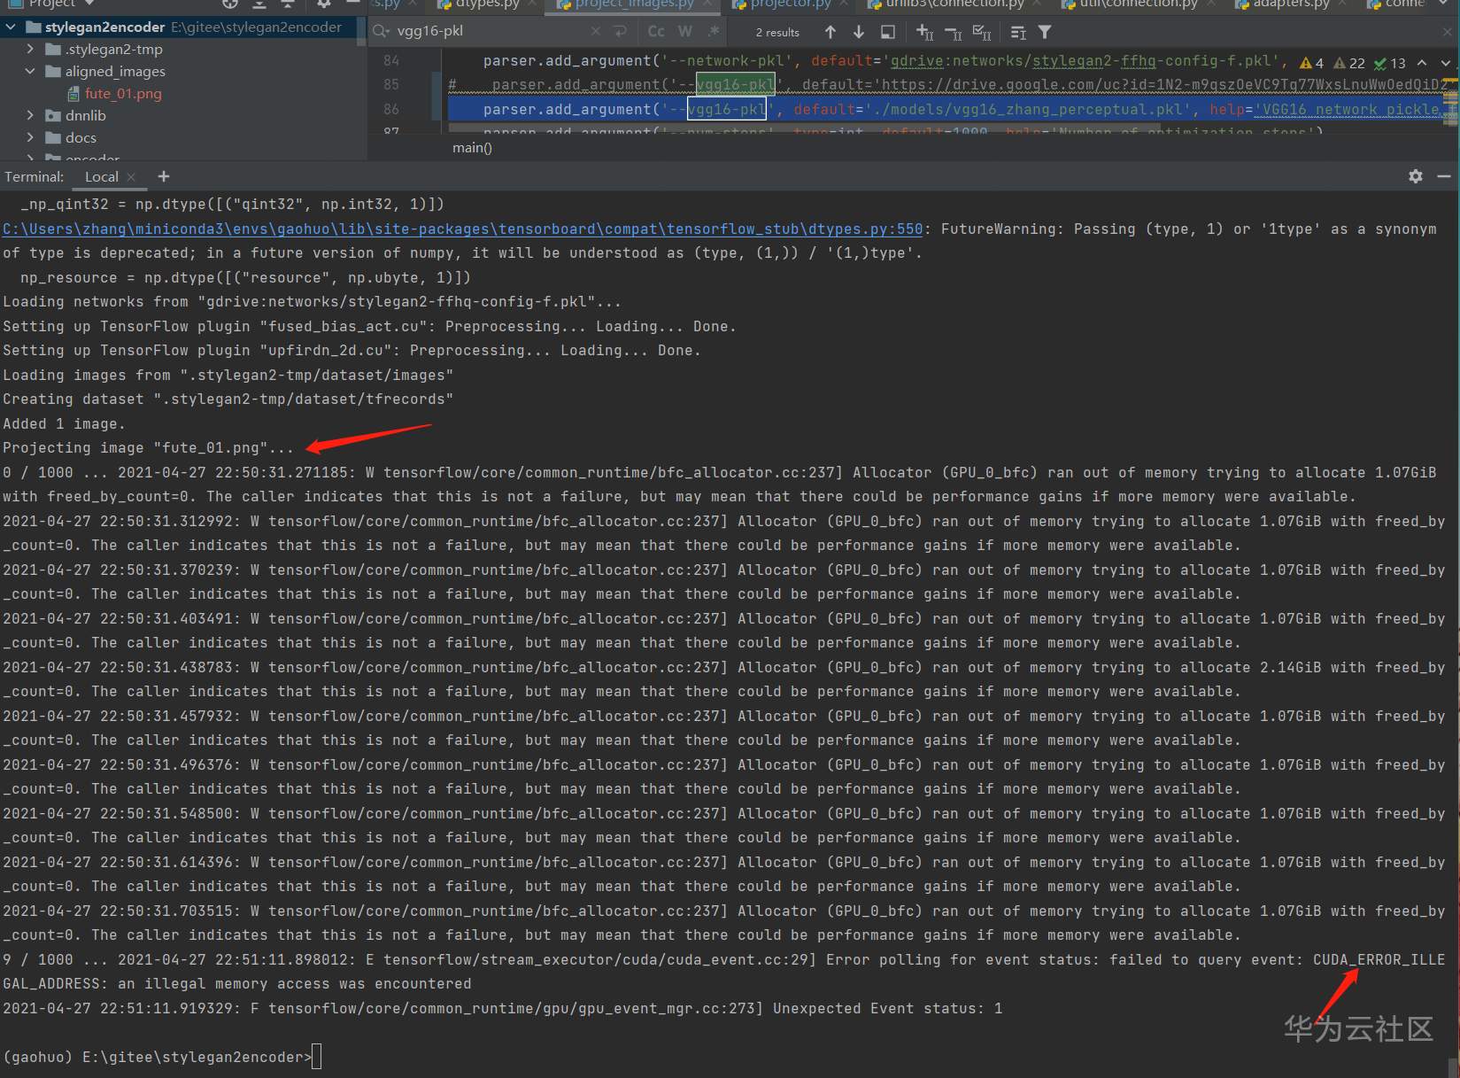Click the lines-and-cursor icon beside the filter

click(x=1018, y=32)
